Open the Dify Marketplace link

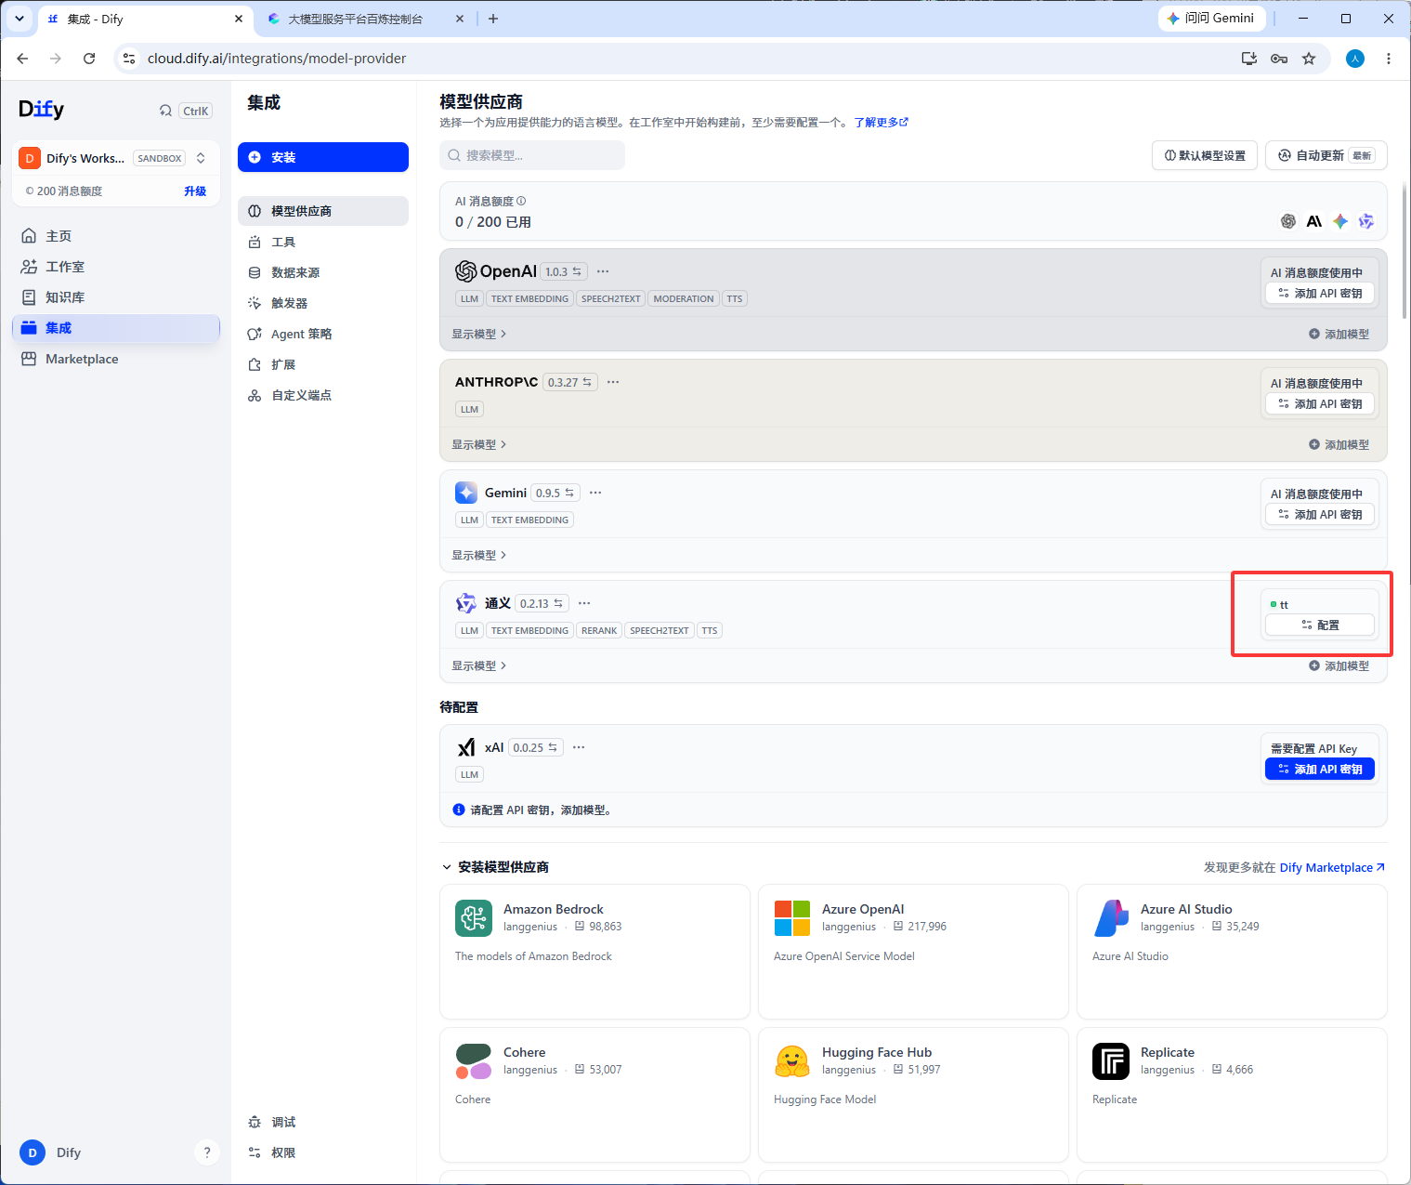tap(1332, 868)
